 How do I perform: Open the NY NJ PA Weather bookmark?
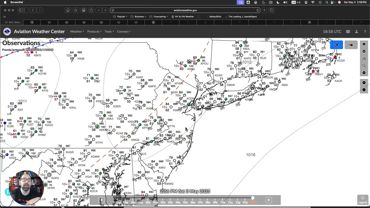pyautogui.click(x=183, y=16)
